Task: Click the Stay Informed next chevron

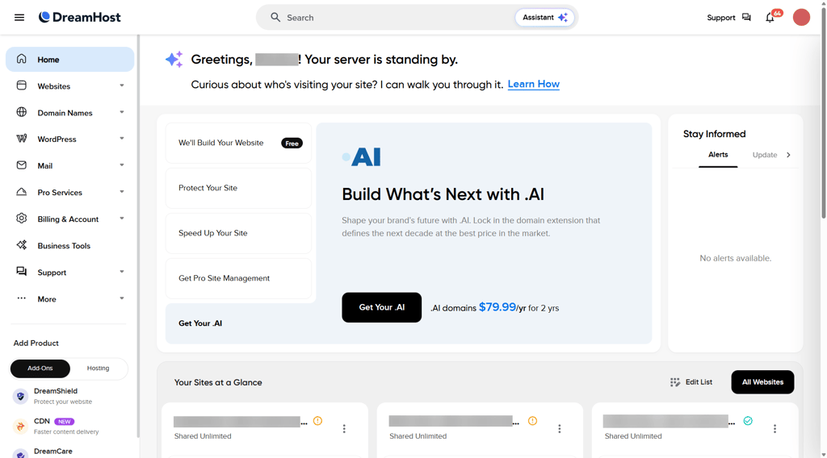Action: pyautogui.click(x=788, y=155)
